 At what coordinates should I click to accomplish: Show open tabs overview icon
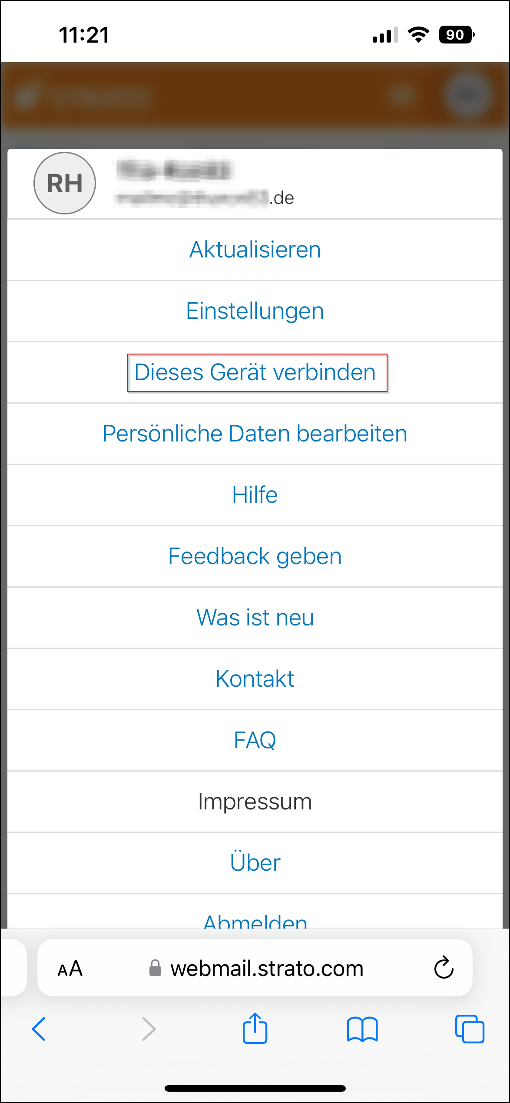coord(469,1029)
